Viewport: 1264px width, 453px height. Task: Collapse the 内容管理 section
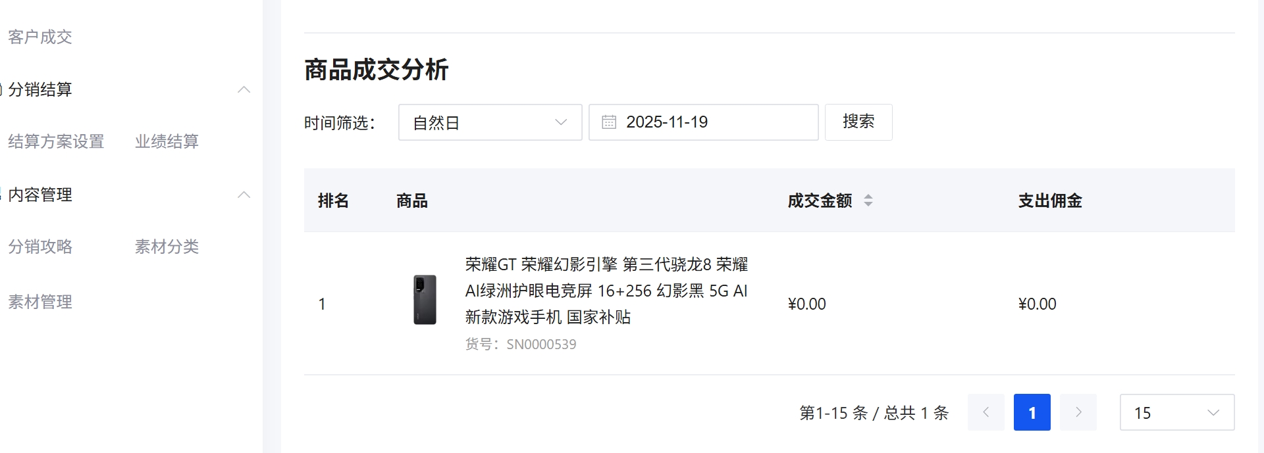244,195
